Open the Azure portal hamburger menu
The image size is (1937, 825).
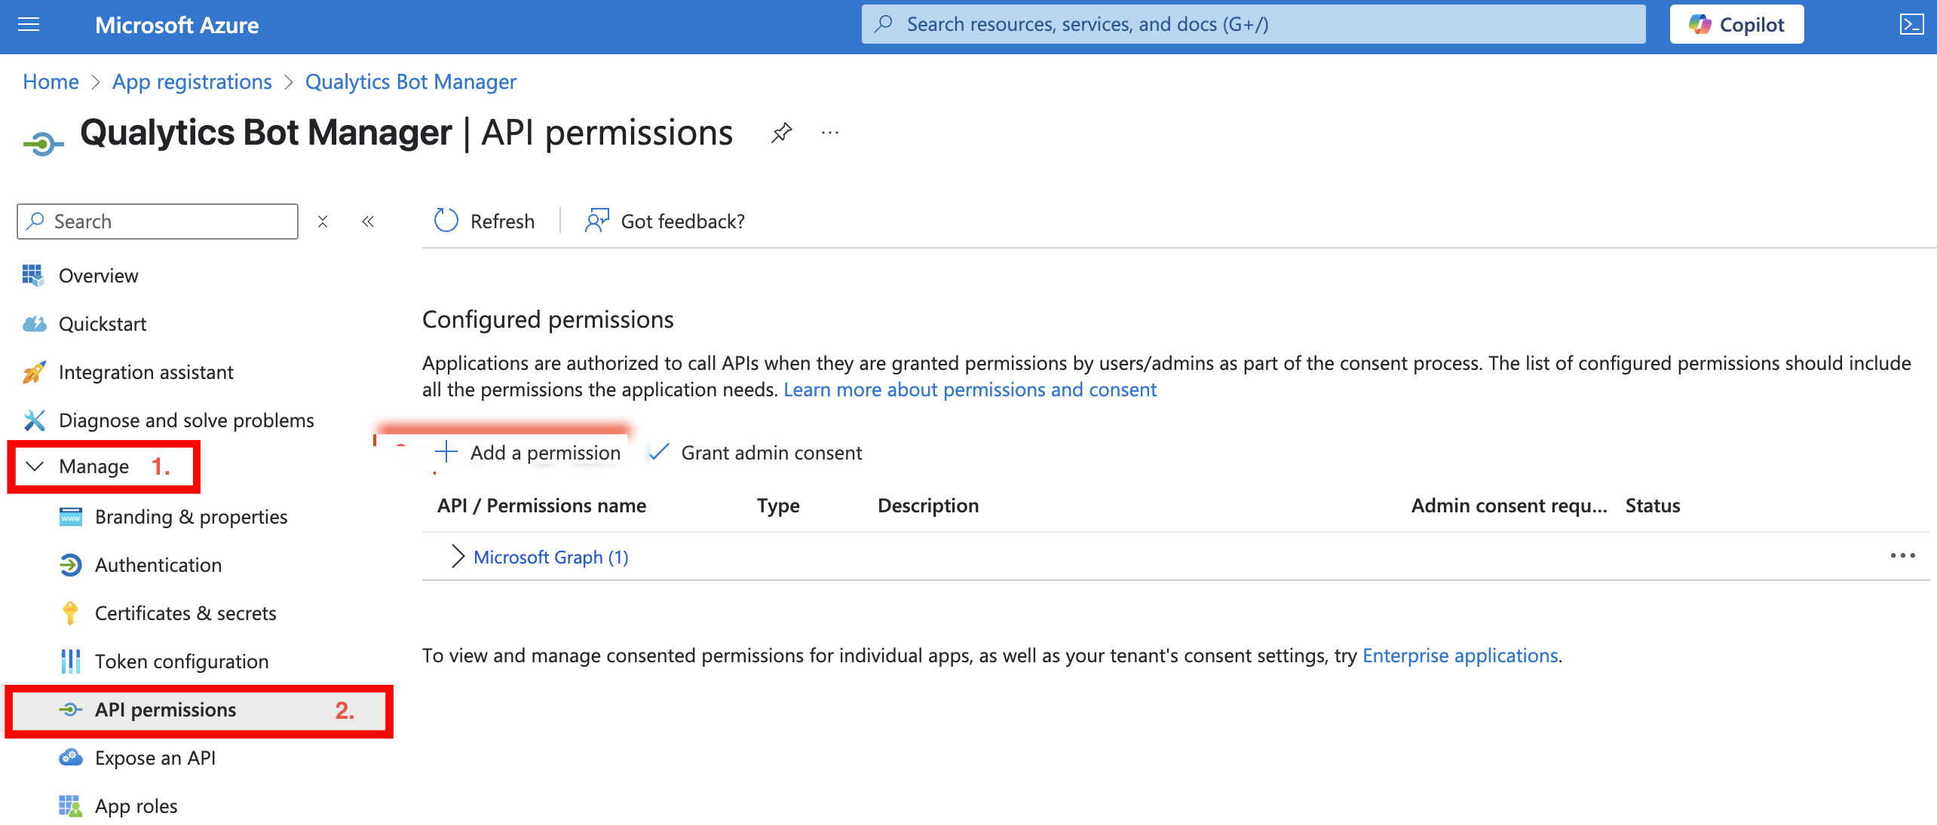pos(29,25)
